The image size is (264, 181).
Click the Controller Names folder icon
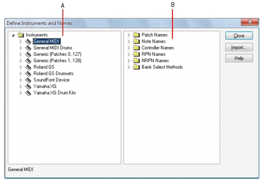(x=136, y=48)
